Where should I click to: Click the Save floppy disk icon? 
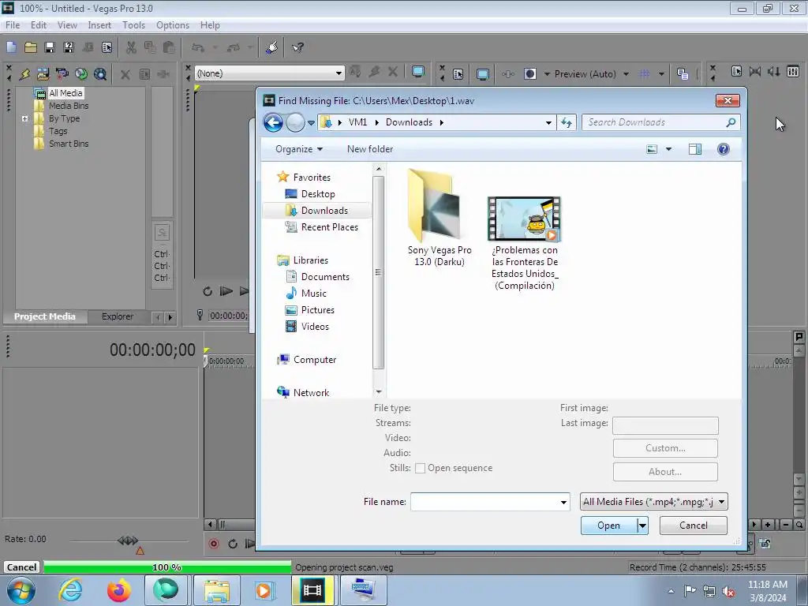pos(50,48)
